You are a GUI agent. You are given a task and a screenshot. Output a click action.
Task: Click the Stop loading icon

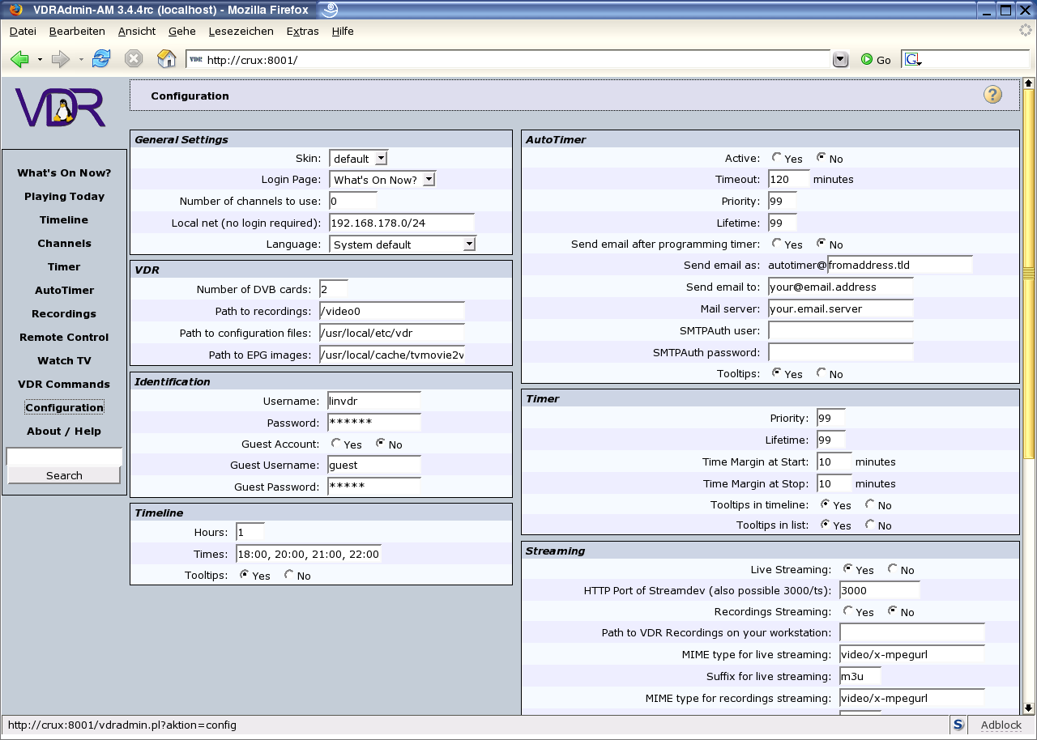(134, 59)
